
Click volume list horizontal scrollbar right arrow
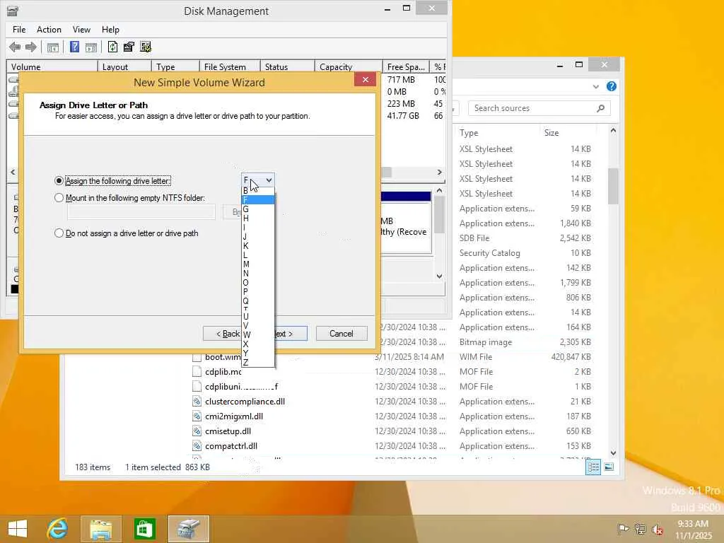coord(440,172)
